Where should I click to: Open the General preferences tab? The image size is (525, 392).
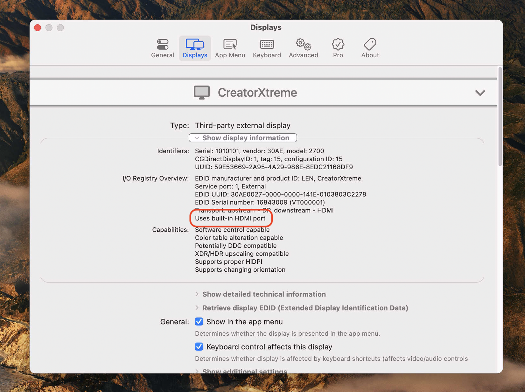coord(163,48)
